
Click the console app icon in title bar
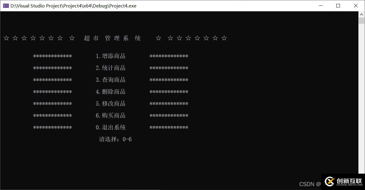click(x=6, y=6)
